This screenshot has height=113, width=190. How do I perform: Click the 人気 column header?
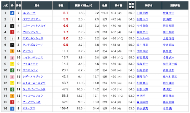pos(5,5)
